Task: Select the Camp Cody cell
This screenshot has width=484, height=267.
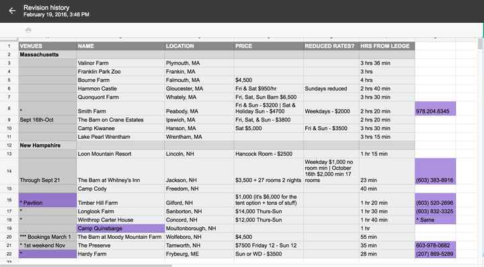Action: (120, 189)
